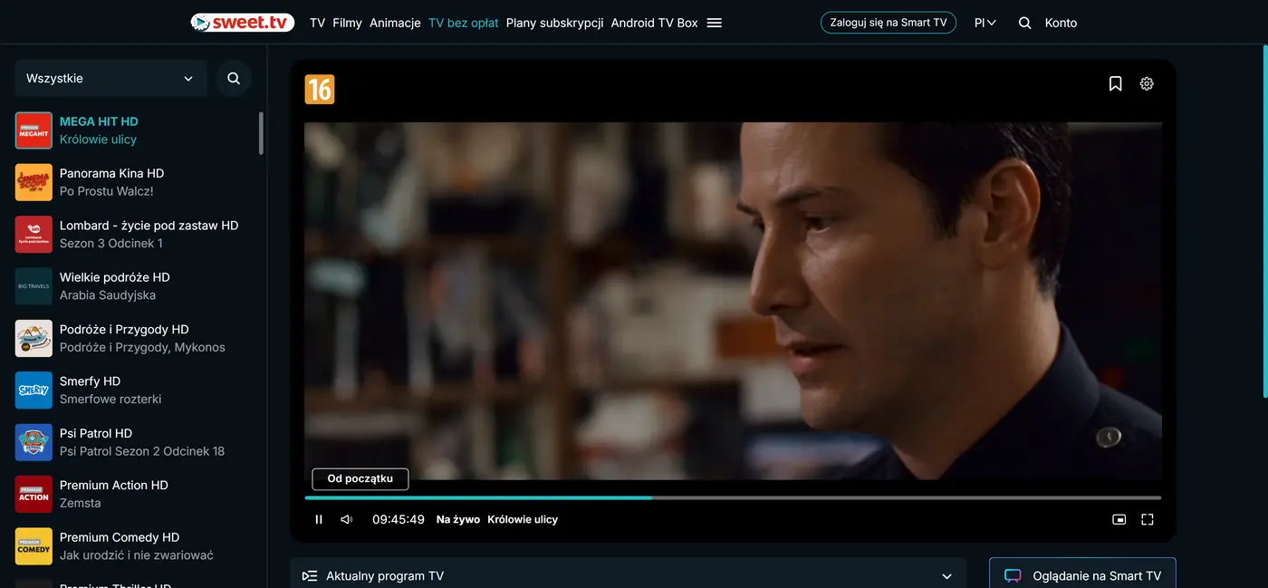Viewport: 1268px width, 588px height.
Task: Open the Premium Comedy HD channel logo
Action: coord(34,546)
